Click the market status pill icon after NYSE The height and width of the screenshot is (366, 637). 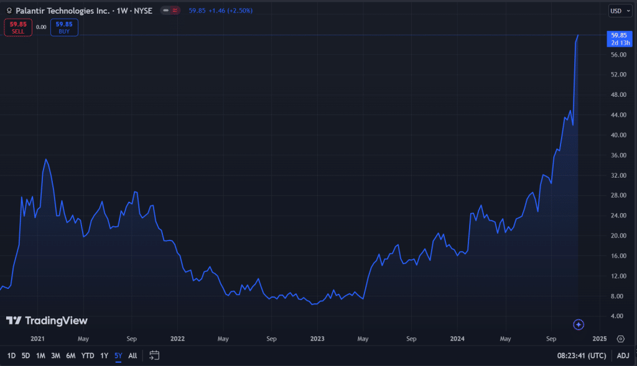(x=170, y=11)
